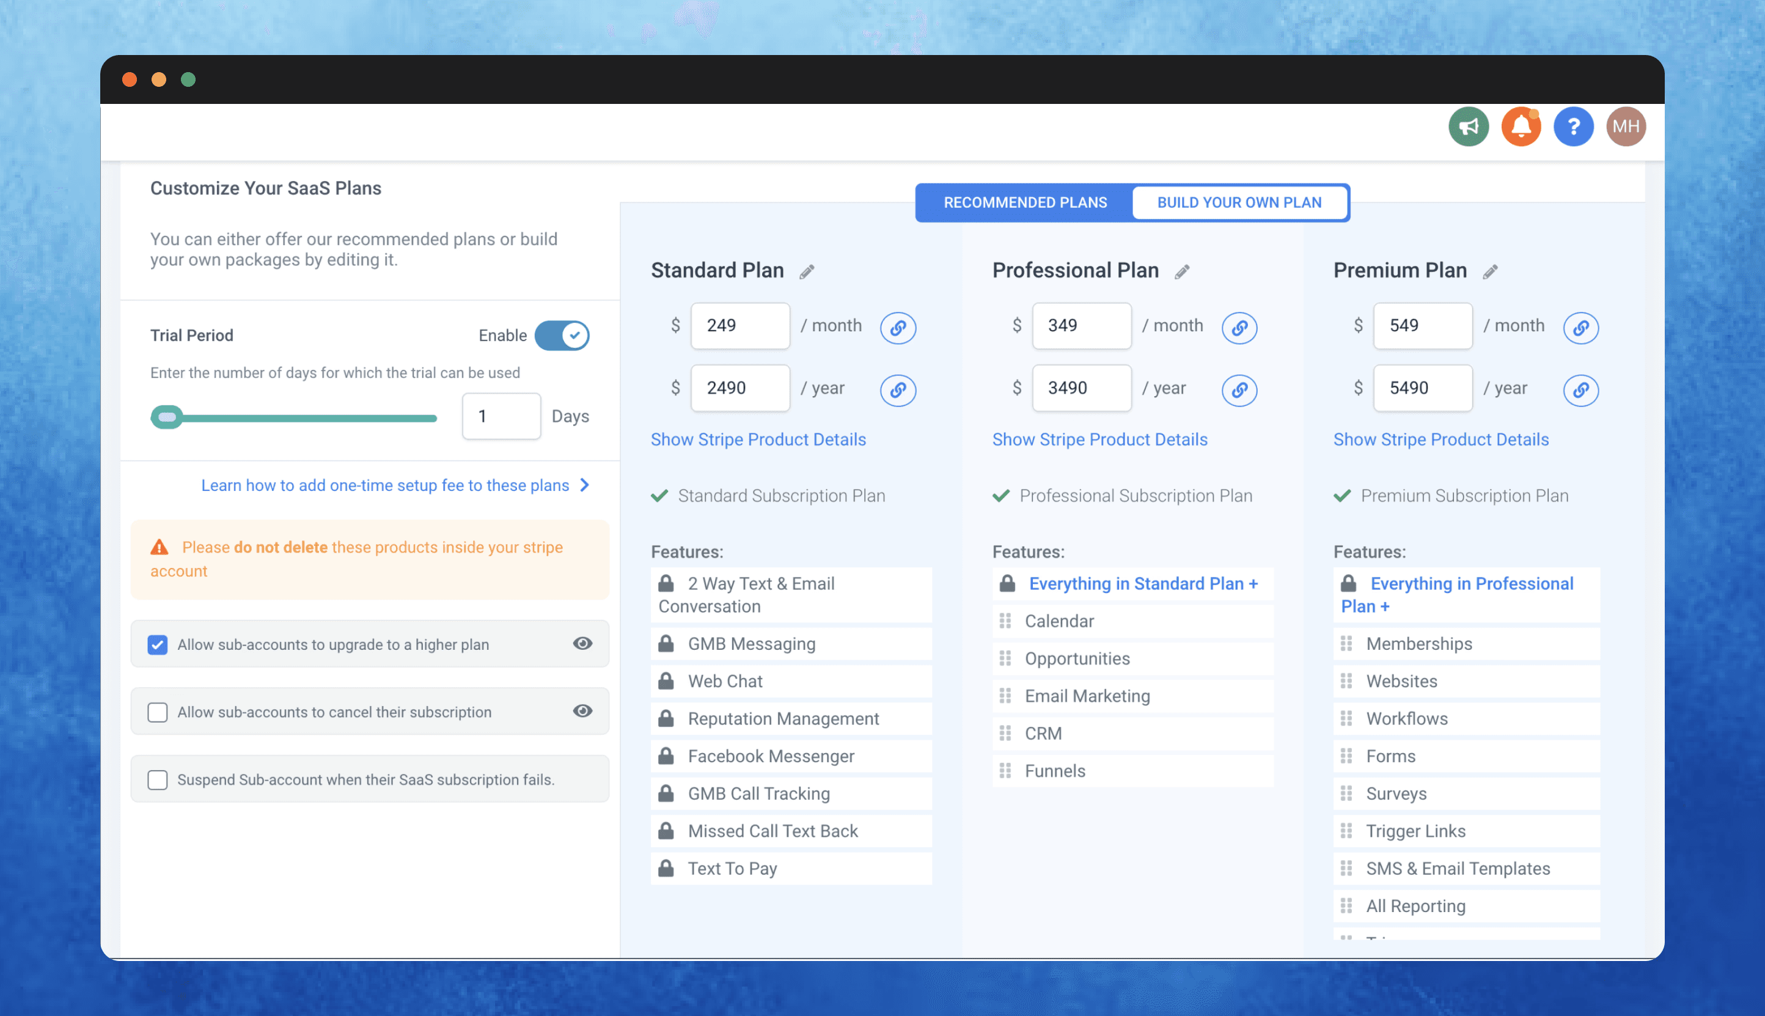Image resolution: width=1765 pixels, height=1016 pixels.
Task: Select the Recommended Plans tab
Action: (x=1024, y=202)
